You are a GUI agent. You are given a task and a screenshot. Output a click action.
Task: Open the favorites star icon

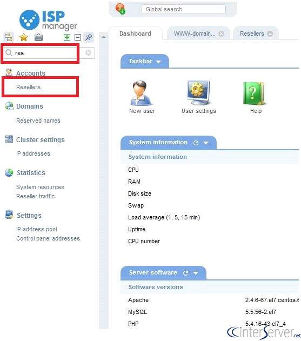click(23, 37)
